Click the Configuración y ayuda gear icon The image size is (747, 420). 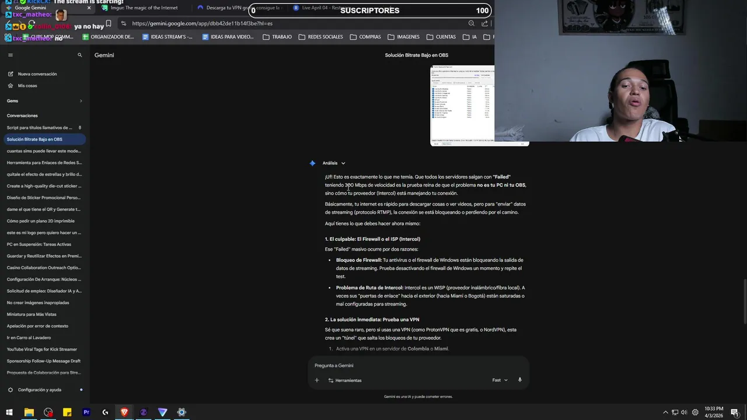[x=10, y=390]
